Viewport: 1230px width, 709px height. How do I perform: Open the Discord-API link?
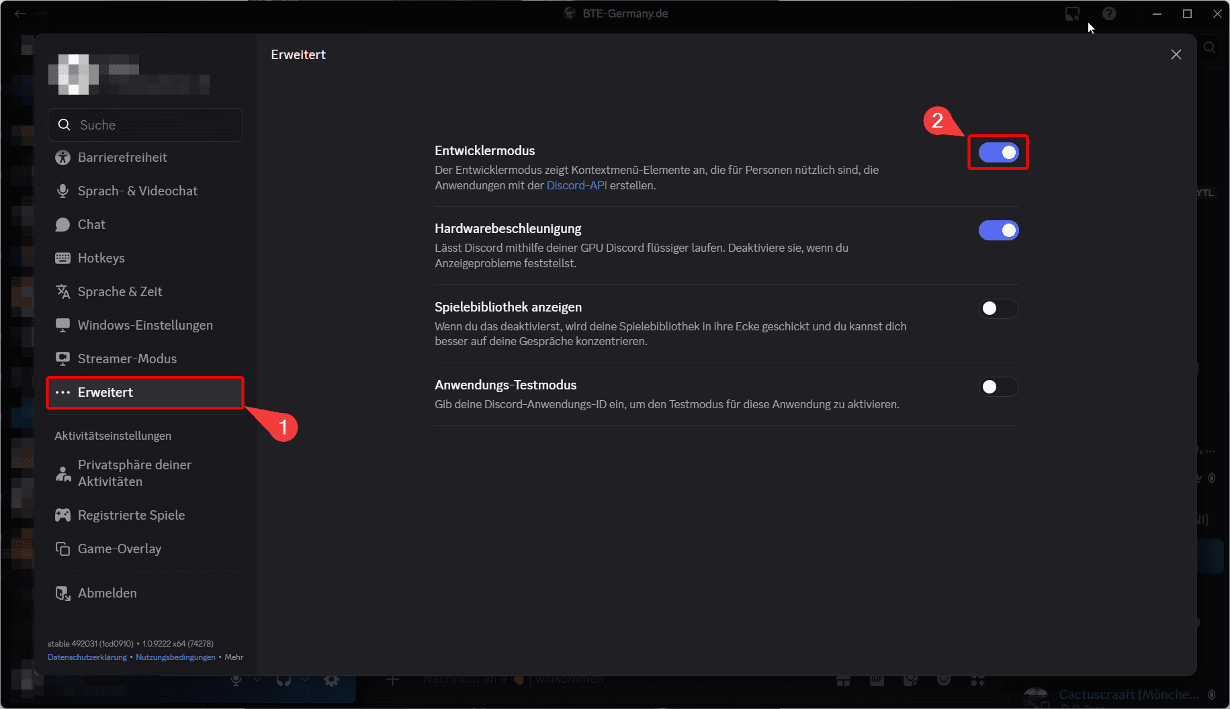[576, 185]
